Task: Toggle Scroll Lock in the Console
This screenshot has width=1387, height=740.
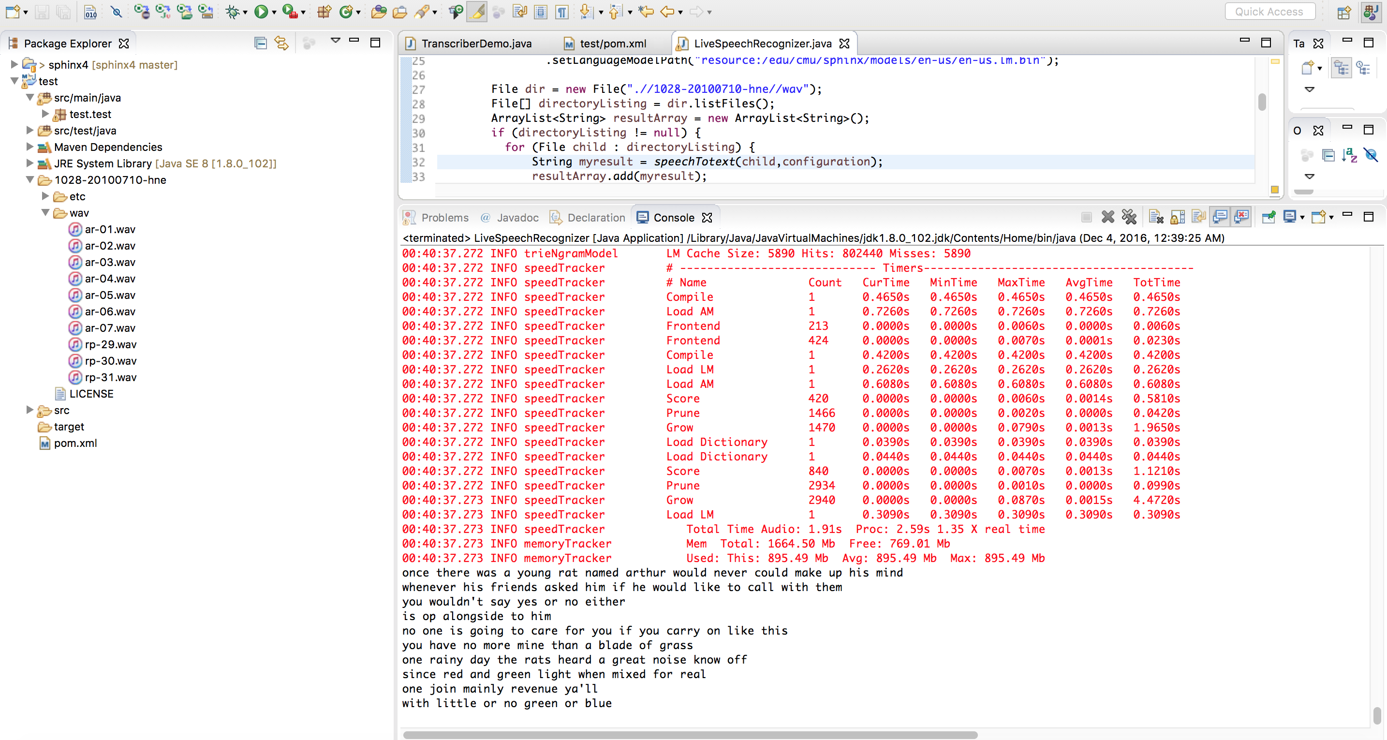Action: (1178, 217)
